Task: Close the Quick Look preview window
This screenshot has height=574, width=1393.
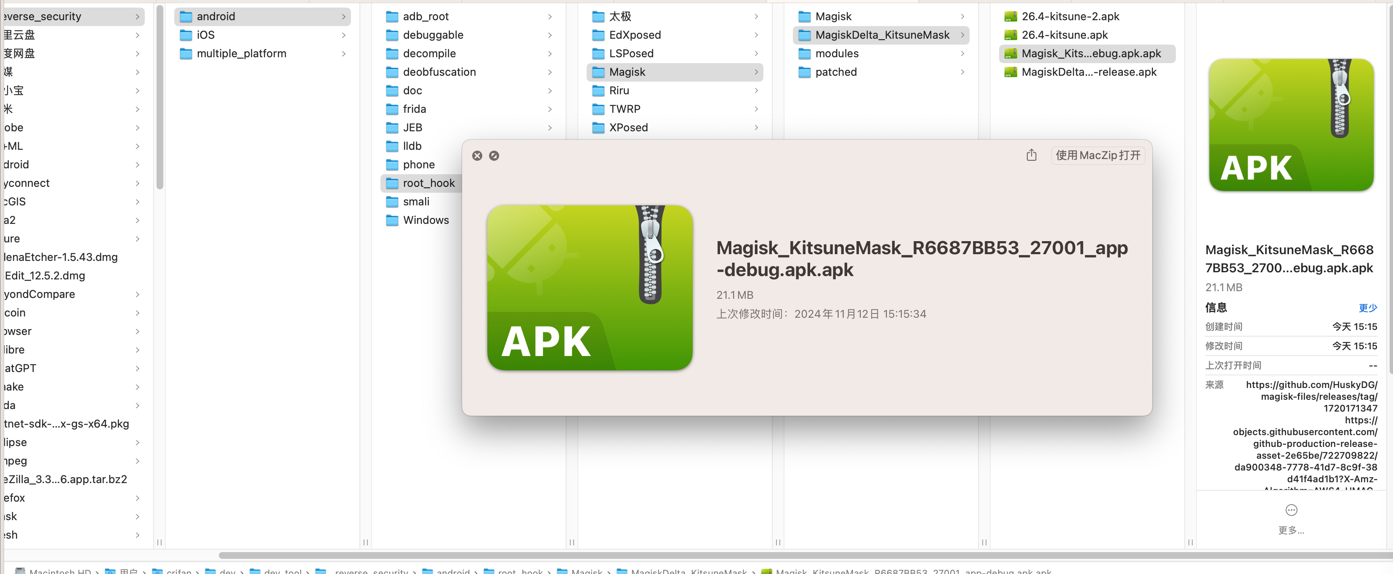Action: pyautogui.click(x=477, y=156)
